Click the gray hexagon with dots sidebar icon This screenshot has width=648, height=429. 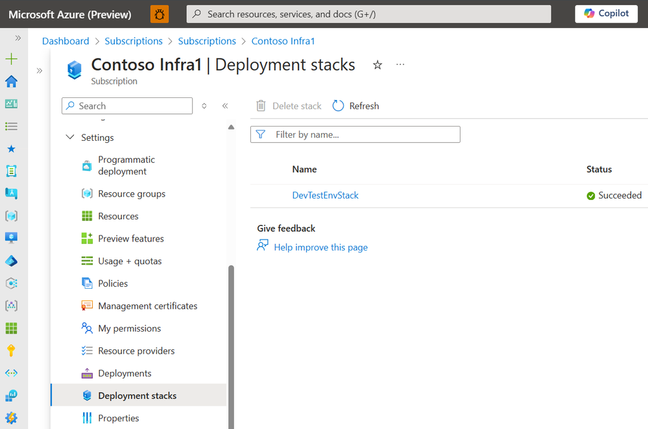pyautogui.click(x=11, y=283)
